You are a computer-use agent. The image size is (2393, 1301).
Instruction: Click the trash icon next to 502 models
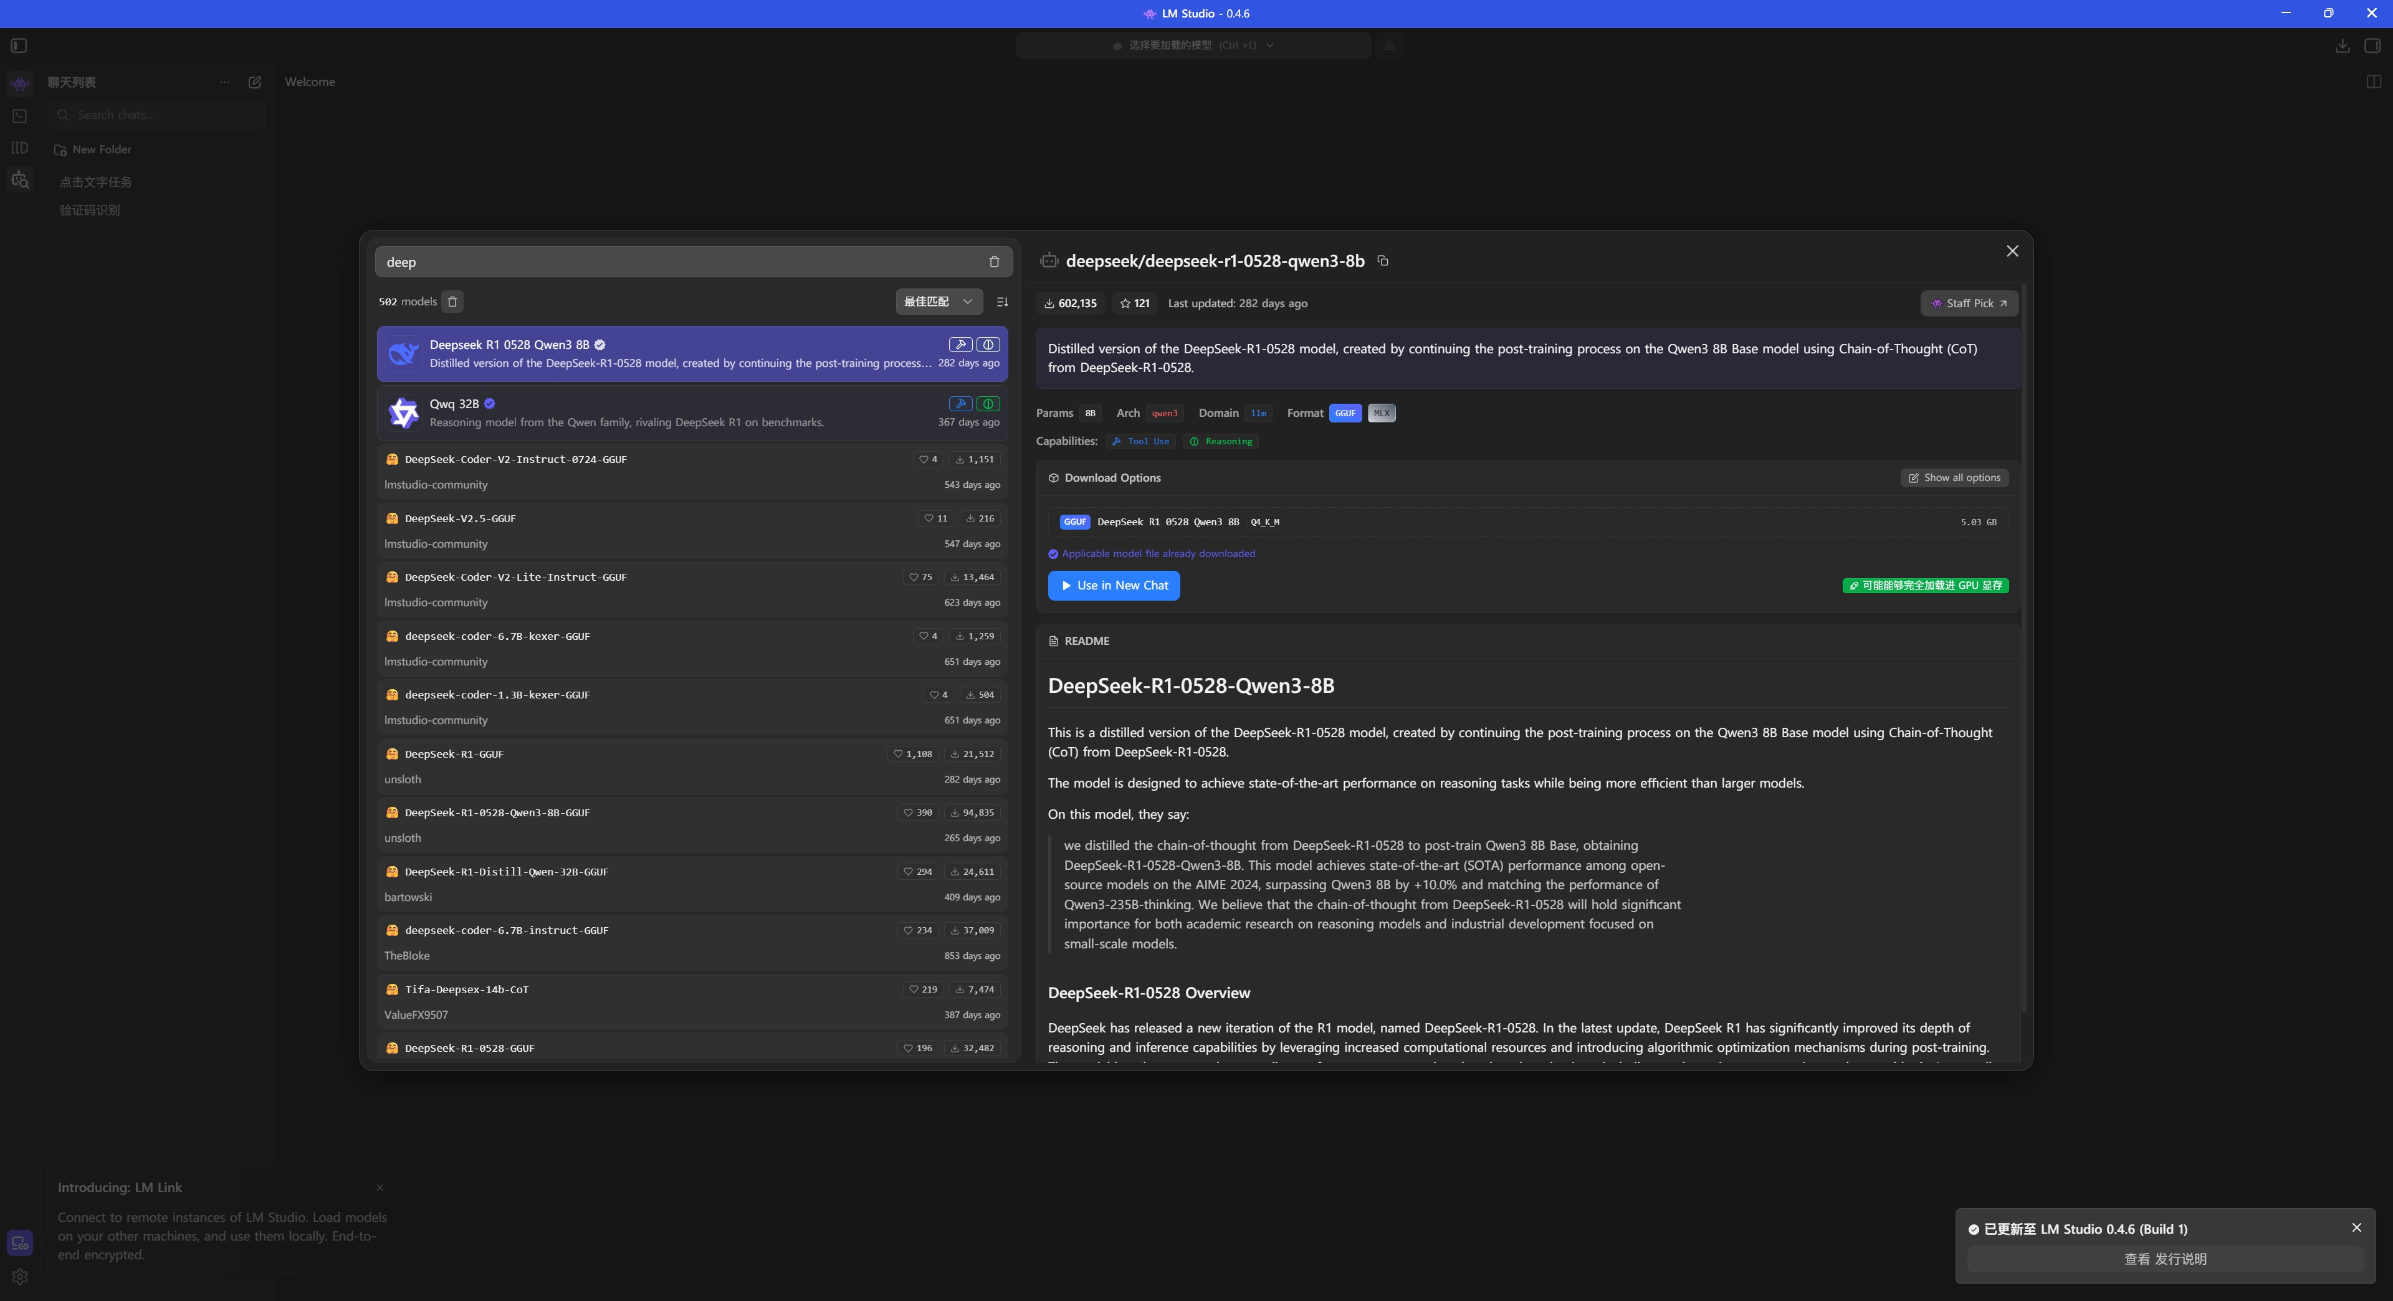point(452,302)
